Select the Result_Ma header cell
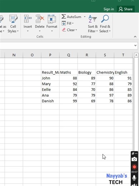This screenshot has height=186, width=139. point(50,72)
